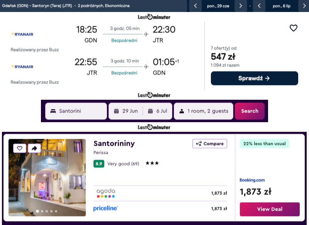Advance departure date after 29 cze
This screenshot has height=225, width=309.
(x=241, y=6)
